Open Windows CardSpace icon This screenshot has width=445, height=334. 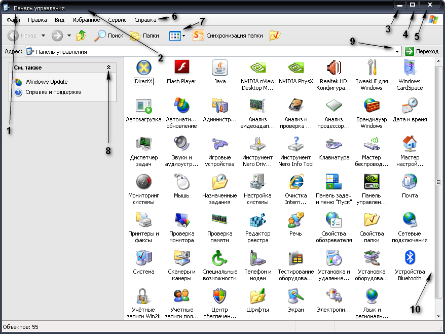(x=410, y=68)
